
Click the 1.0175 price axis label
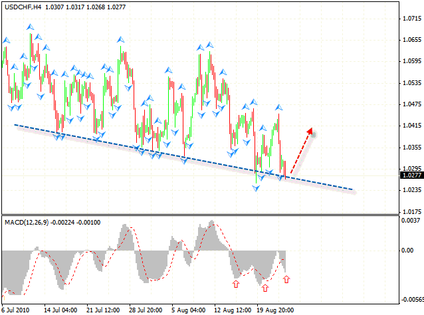click(x=412, y=212)
